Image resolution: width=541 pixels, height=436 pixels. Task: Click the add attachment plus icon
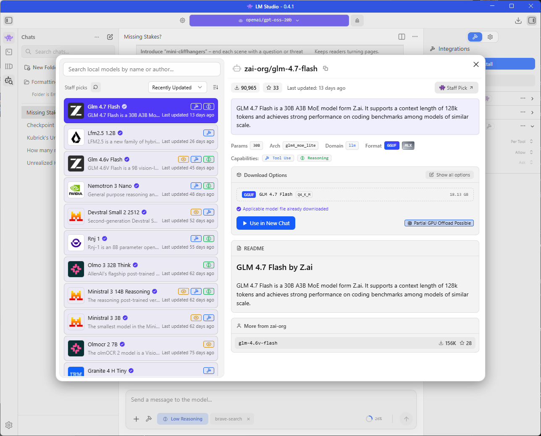136,419
